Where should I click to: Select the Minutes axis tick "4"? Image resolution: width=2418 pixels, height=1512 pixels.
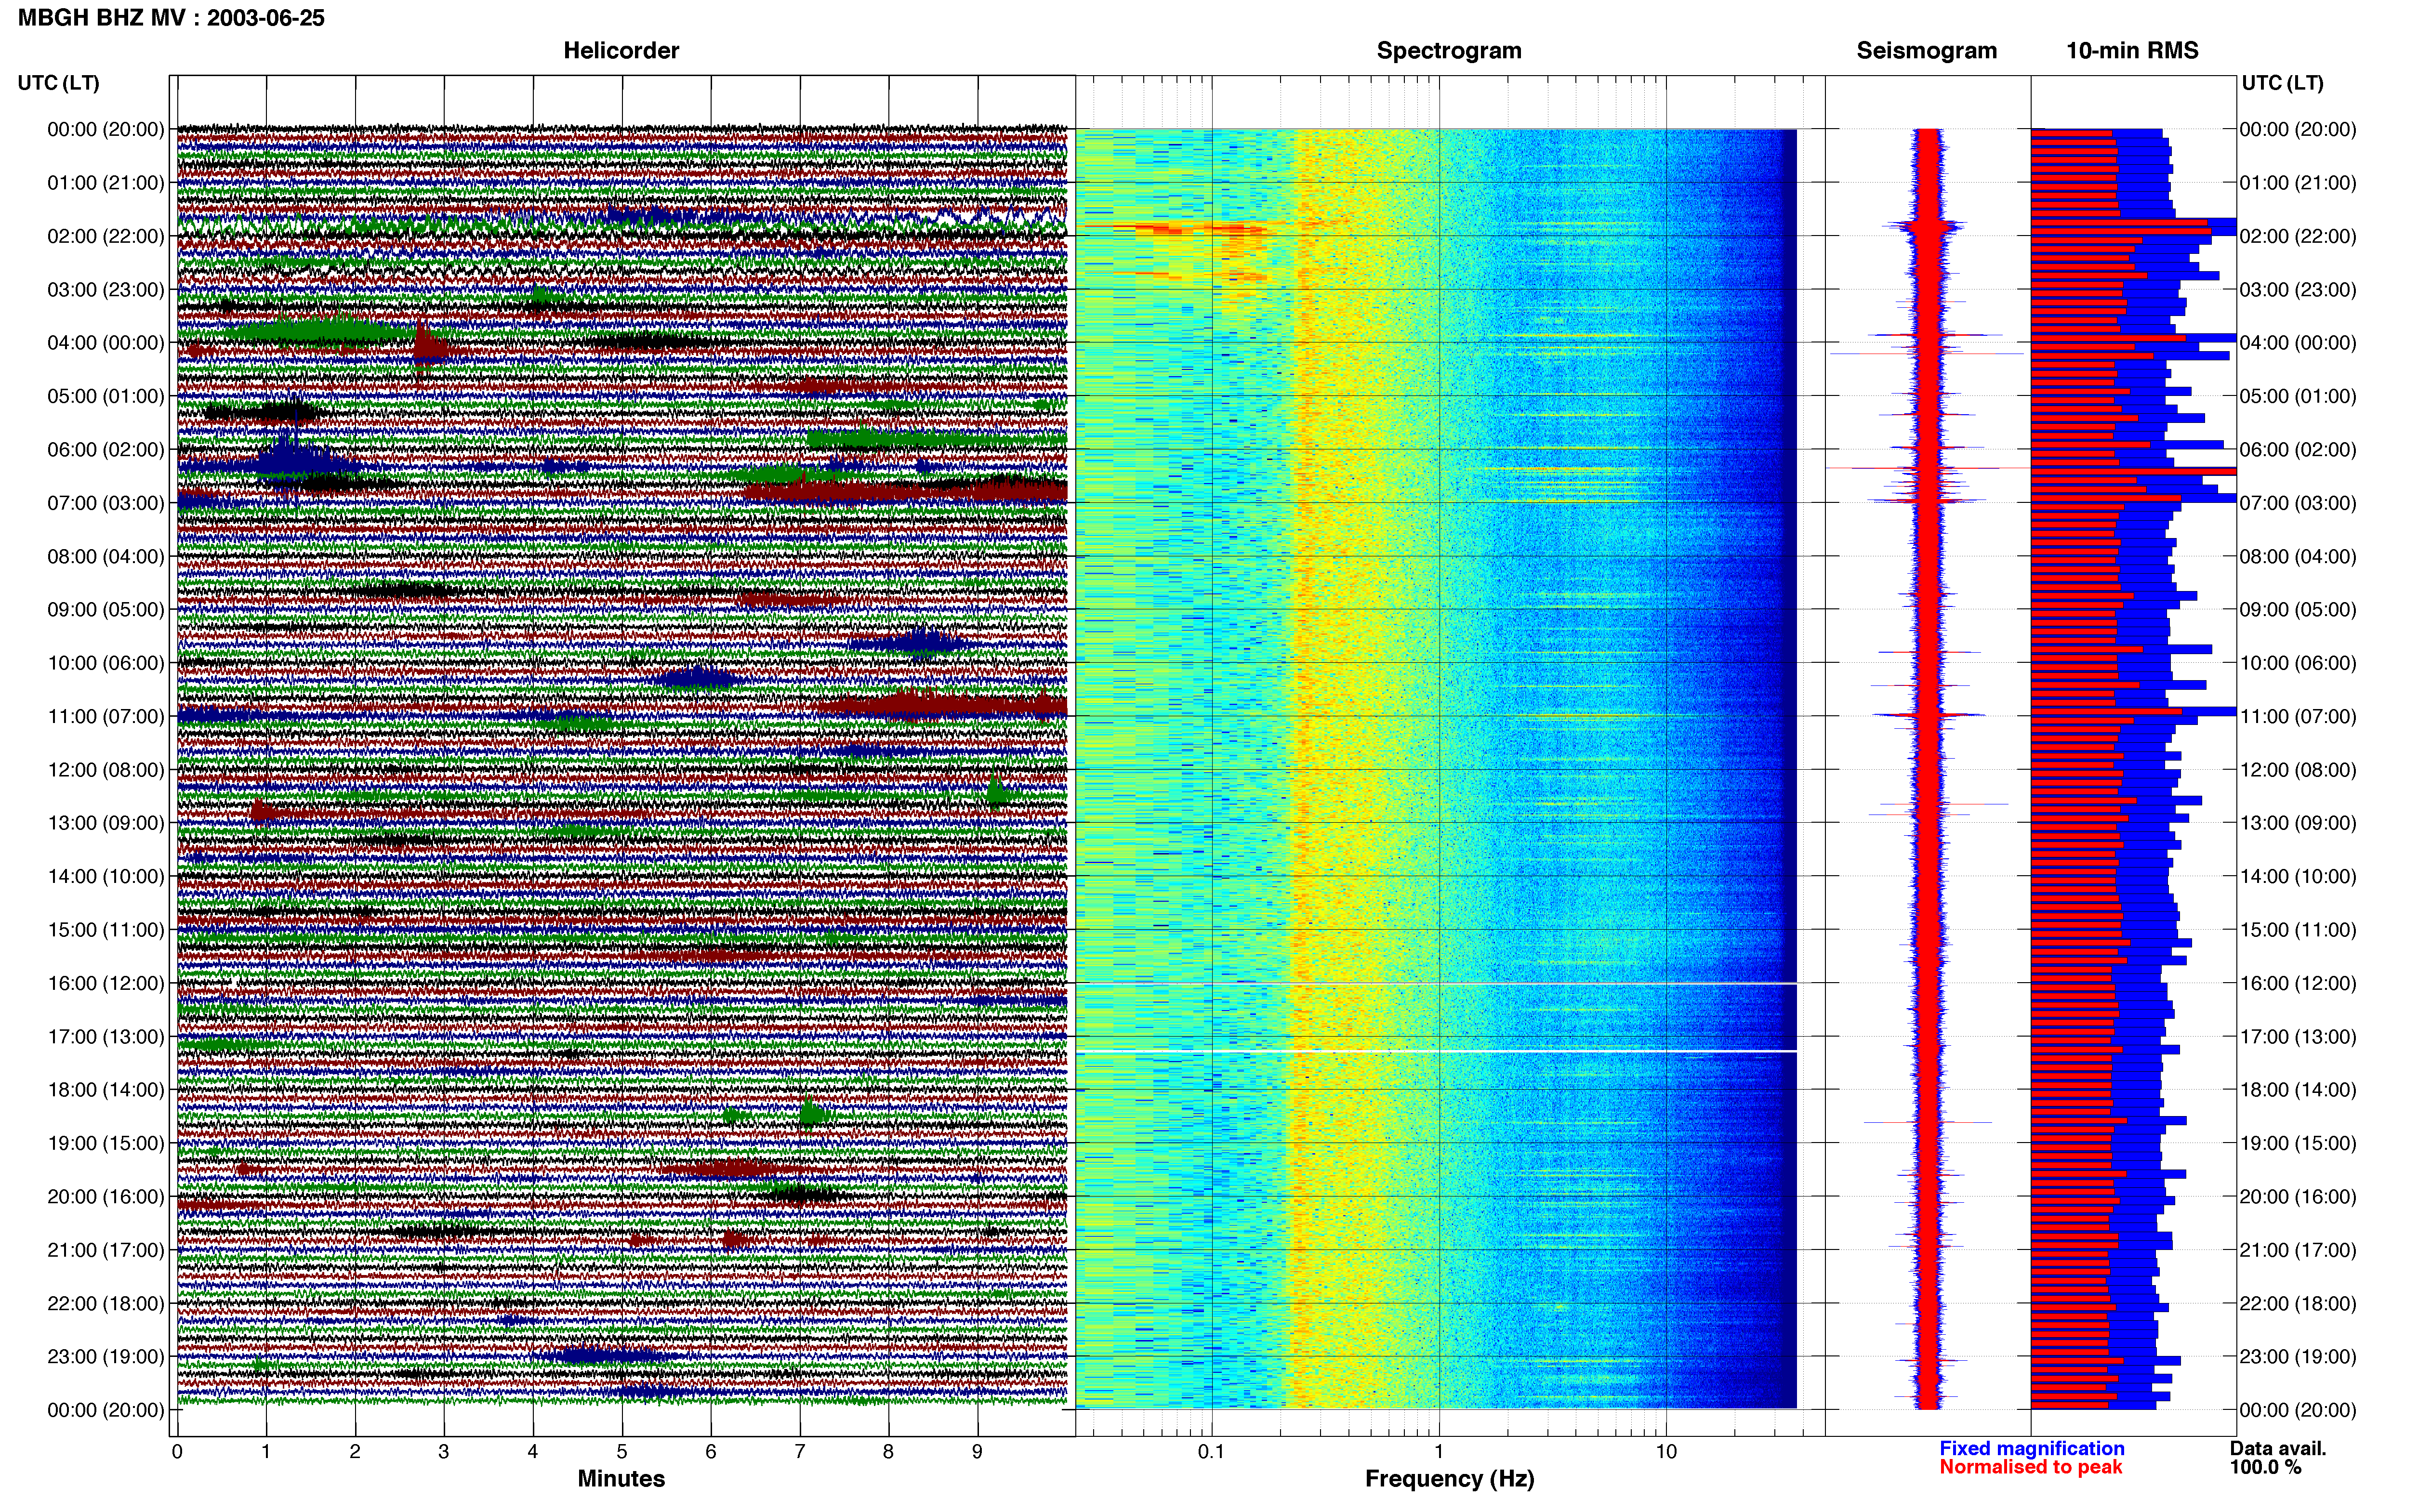click(x=533, y=1452)
